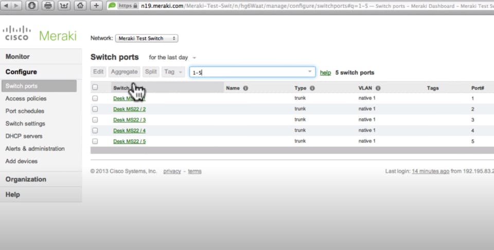This screenshot has height=250, width=494.
Task: Open Access policies in sidebar
Action: pos(26,99)
